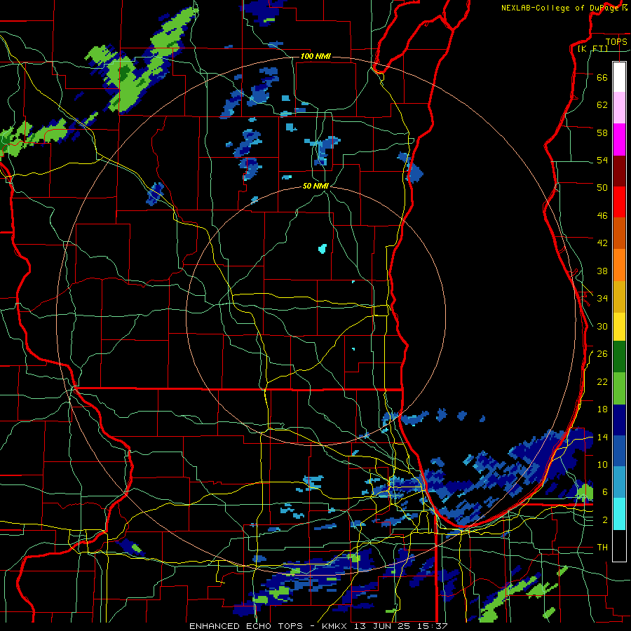Screen dimensions: 631x631
Task: Click the legend value 10
Action: pyautogui.click(x=602, y=464)
